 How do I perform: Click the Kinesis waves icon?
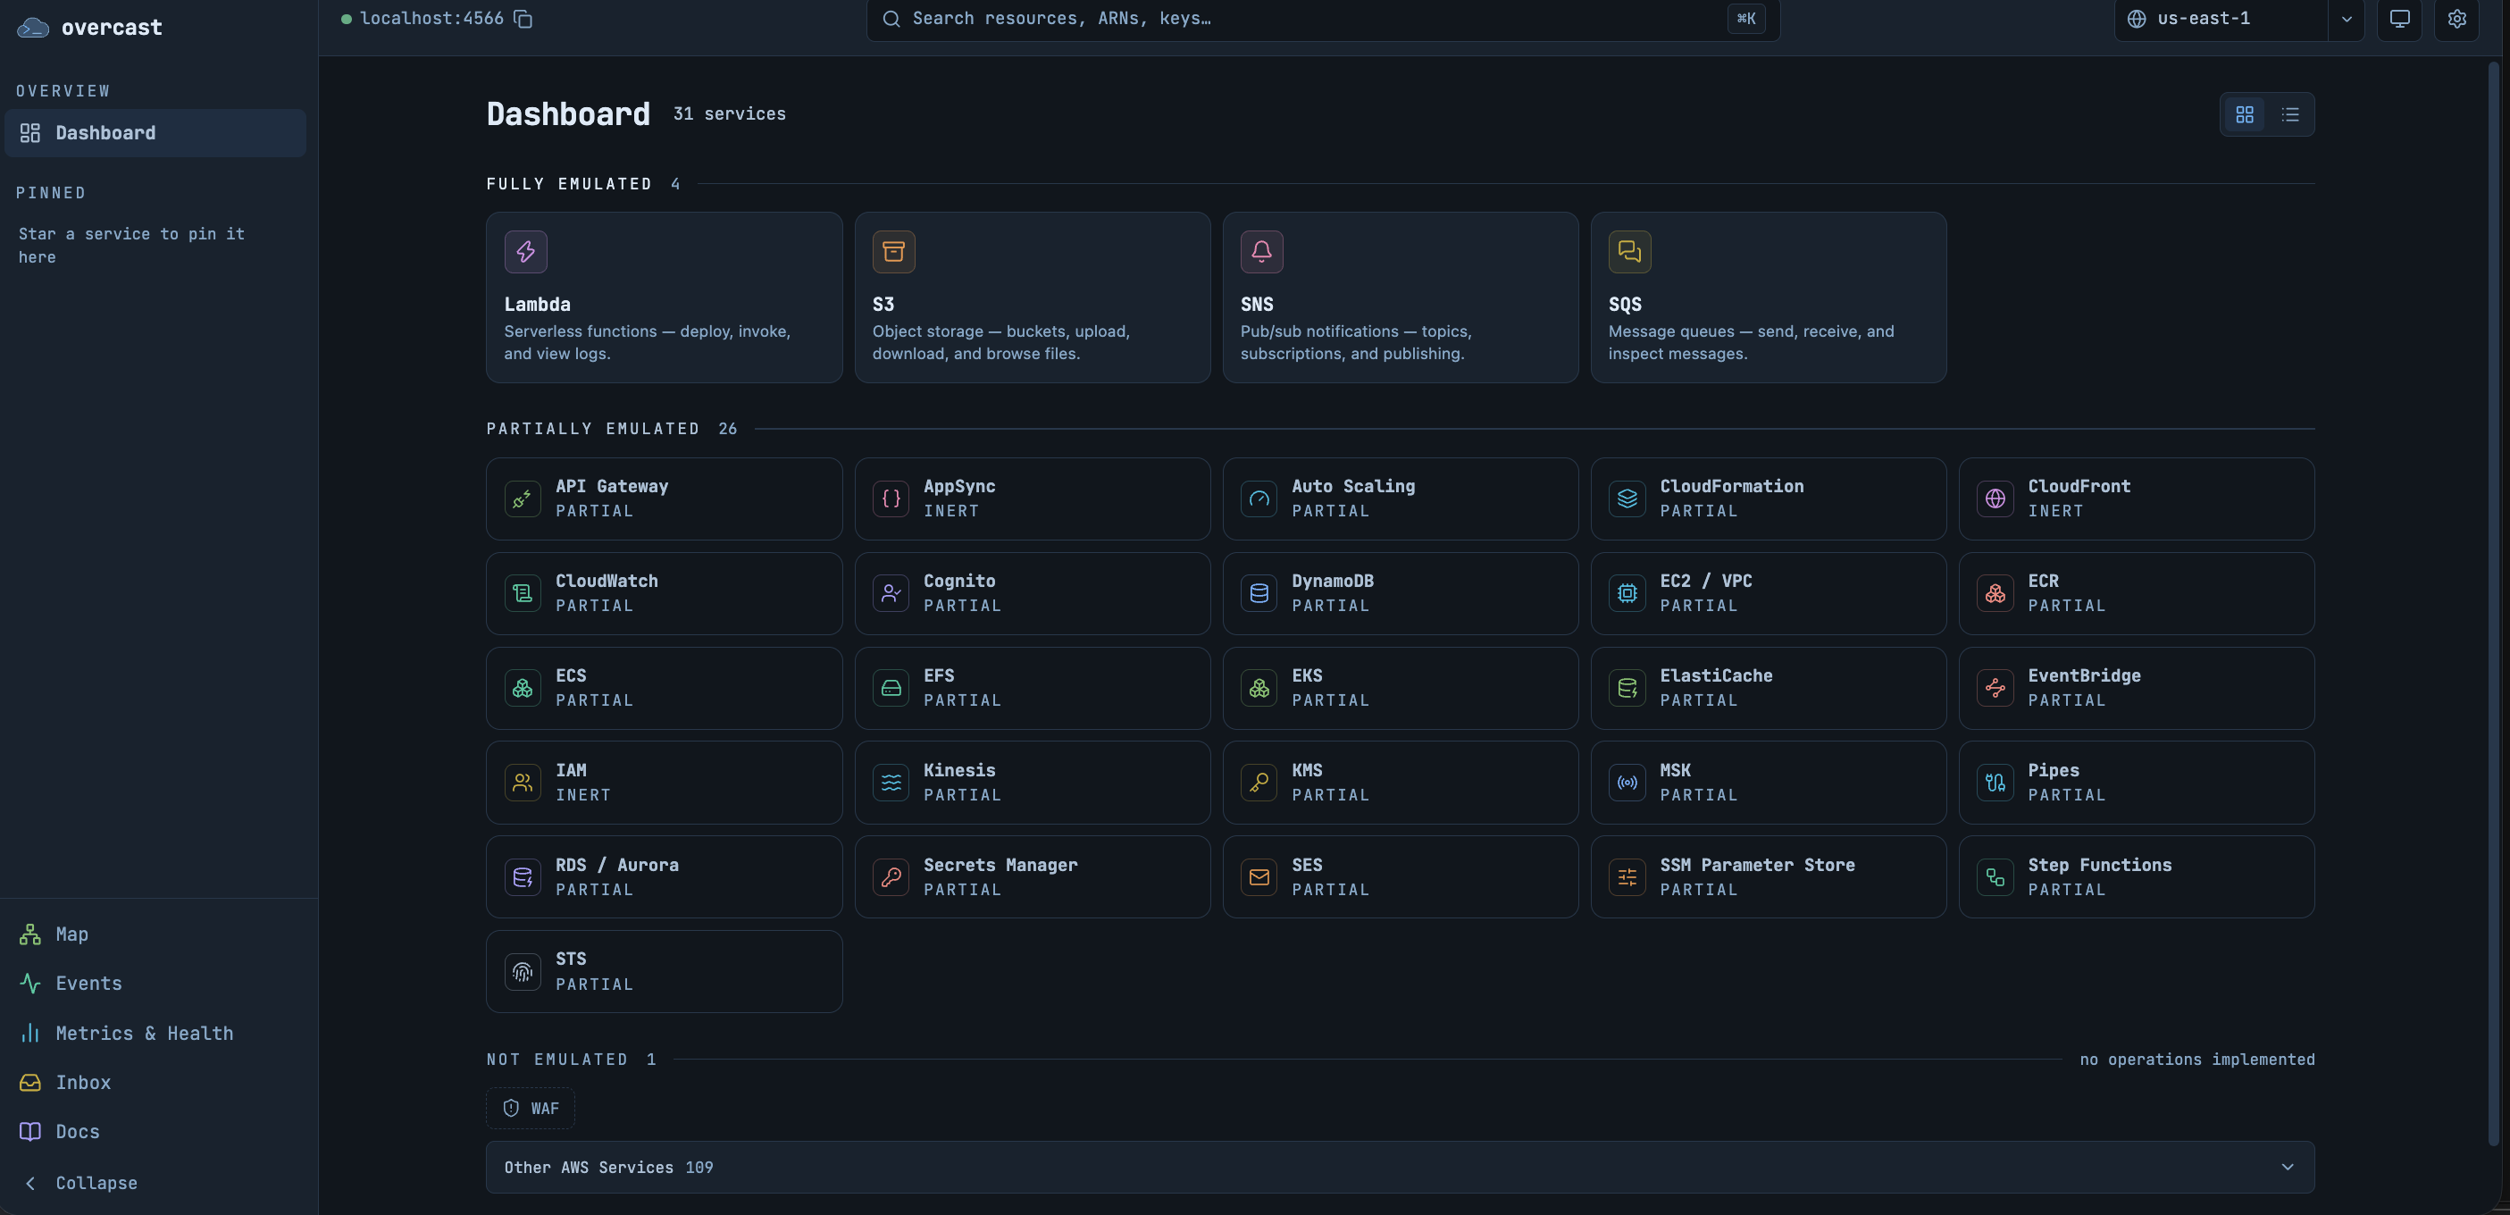tap(891, 783)
